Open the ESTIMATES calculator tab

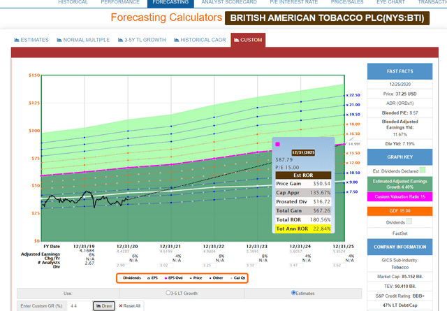[x=31, y=40]
